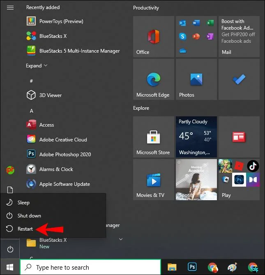Open the red News tile
Image resolution: width=265 pixels, height=275 pixels.
pyautogui.click(x=239, y=137)
